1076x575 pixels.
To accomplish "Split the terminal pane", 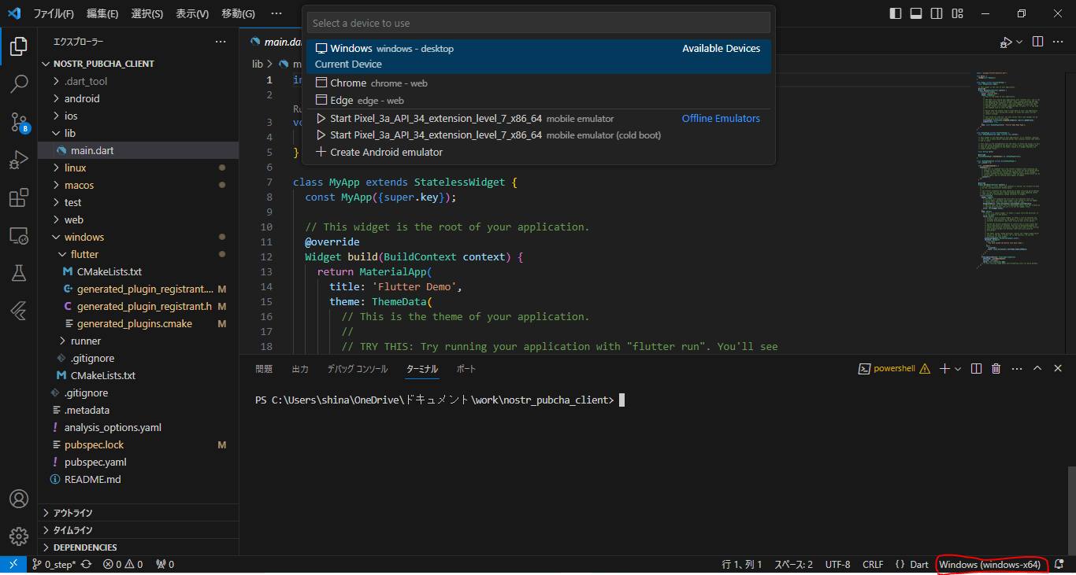I will click(976, 367).
